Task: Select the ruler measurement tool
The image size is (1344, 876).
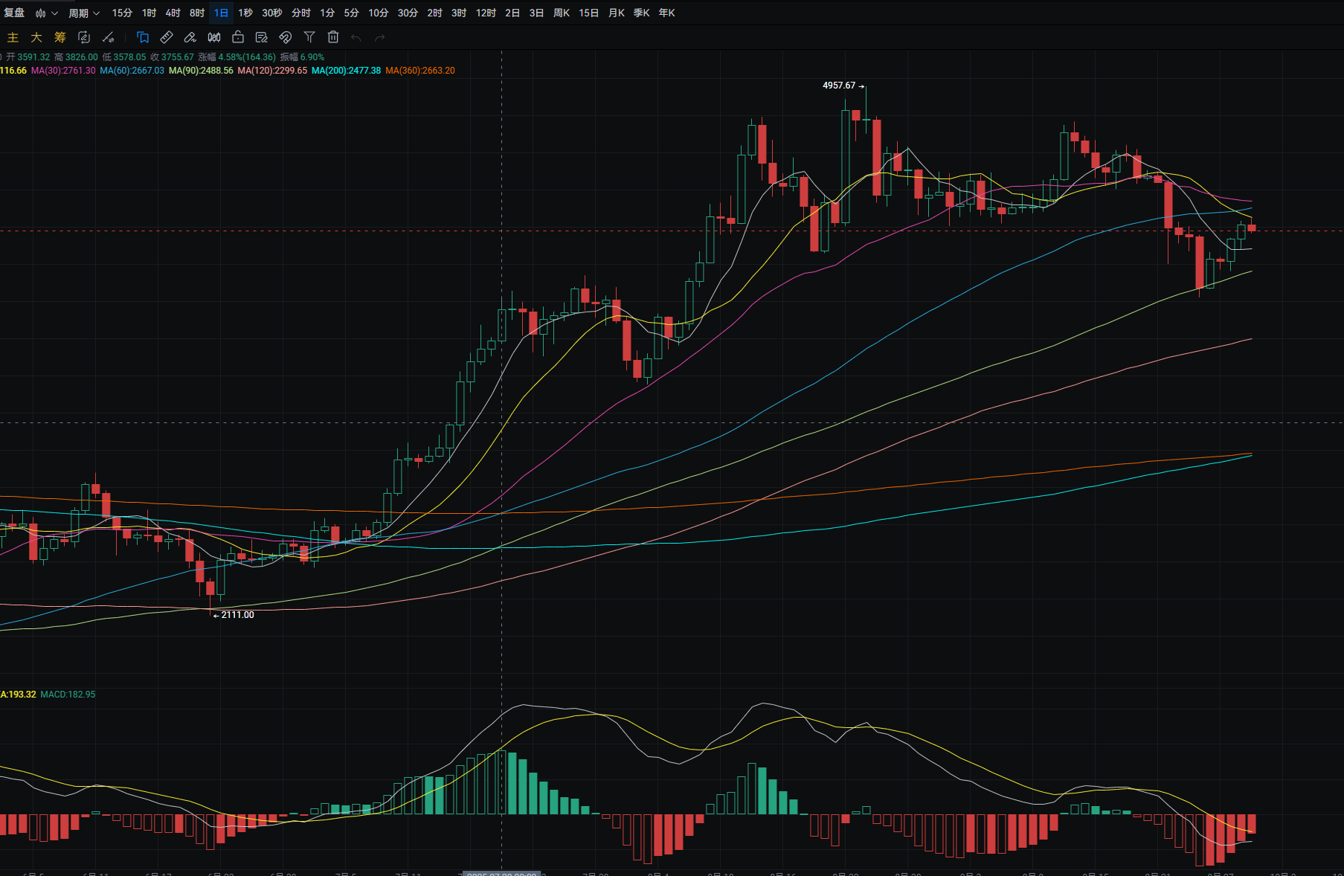Action: coord(167,37)
